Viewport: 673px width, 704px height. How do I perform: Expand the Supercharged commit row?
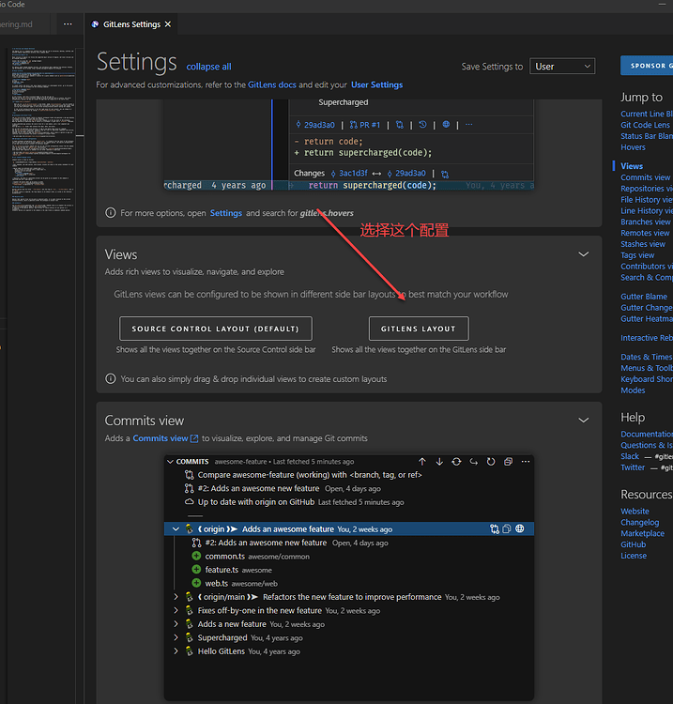click(176, 637)
